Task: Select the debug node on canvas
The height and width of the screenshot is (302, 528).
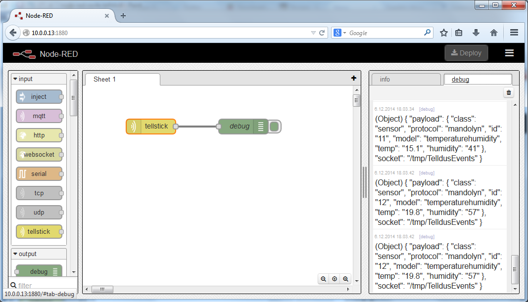Action: tap(243, 127)
